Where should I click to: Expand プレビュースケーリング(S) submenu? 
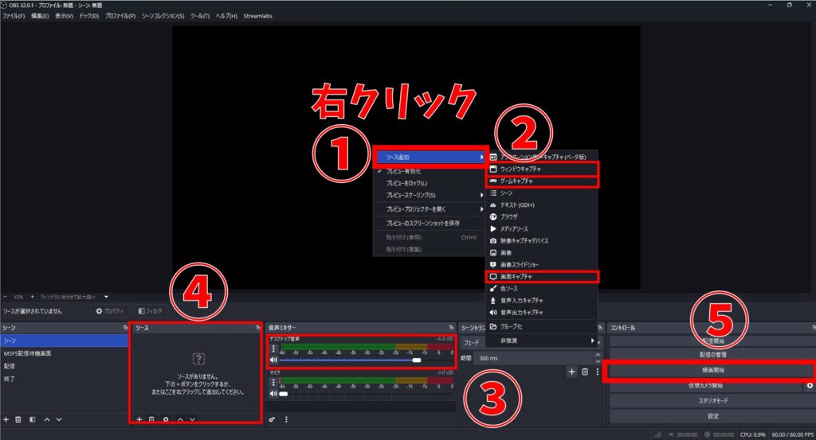(430, 195)
